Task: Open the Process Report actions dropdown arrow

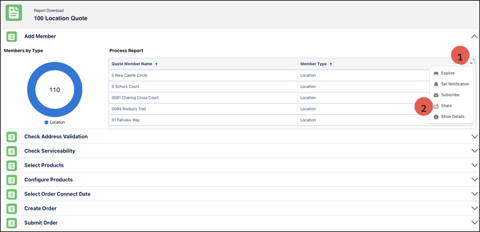Action: (471, 63)
